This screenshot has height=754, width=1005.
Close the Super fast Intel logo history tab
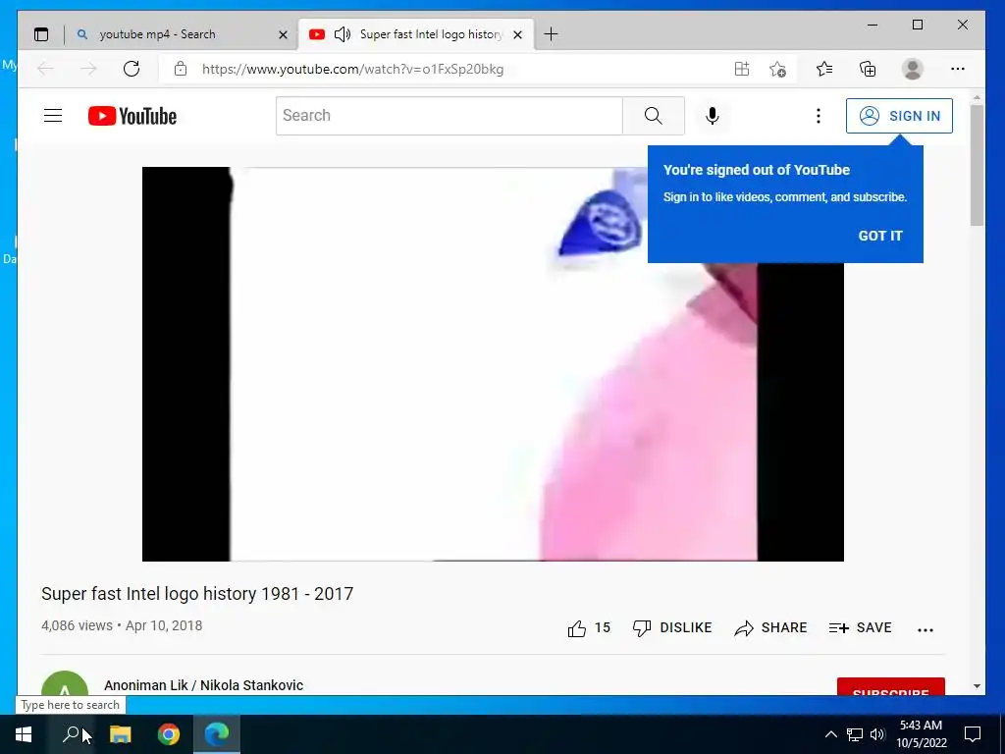(518, 34)
